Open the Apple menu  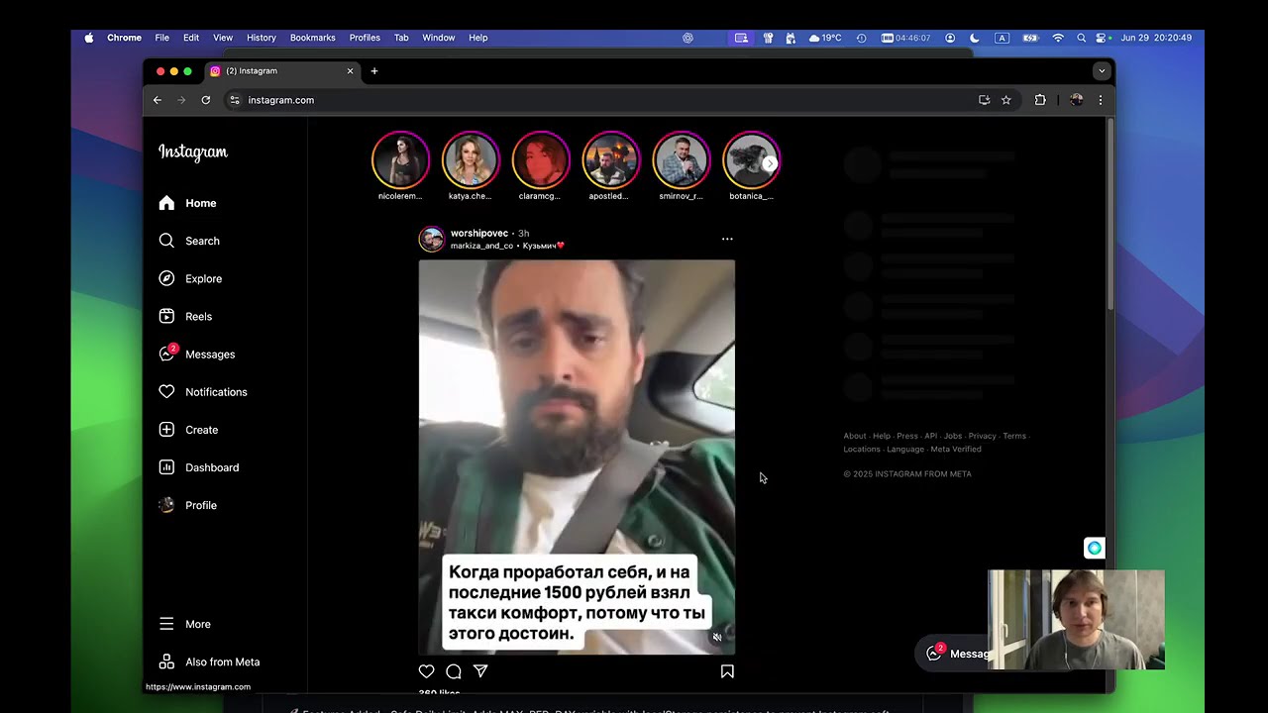tap(89, 38)
